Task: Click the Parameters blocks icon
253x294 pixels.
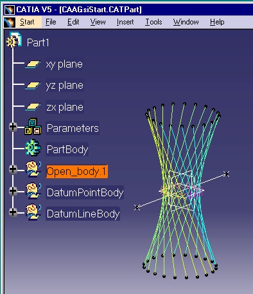Action: (33, 127)
